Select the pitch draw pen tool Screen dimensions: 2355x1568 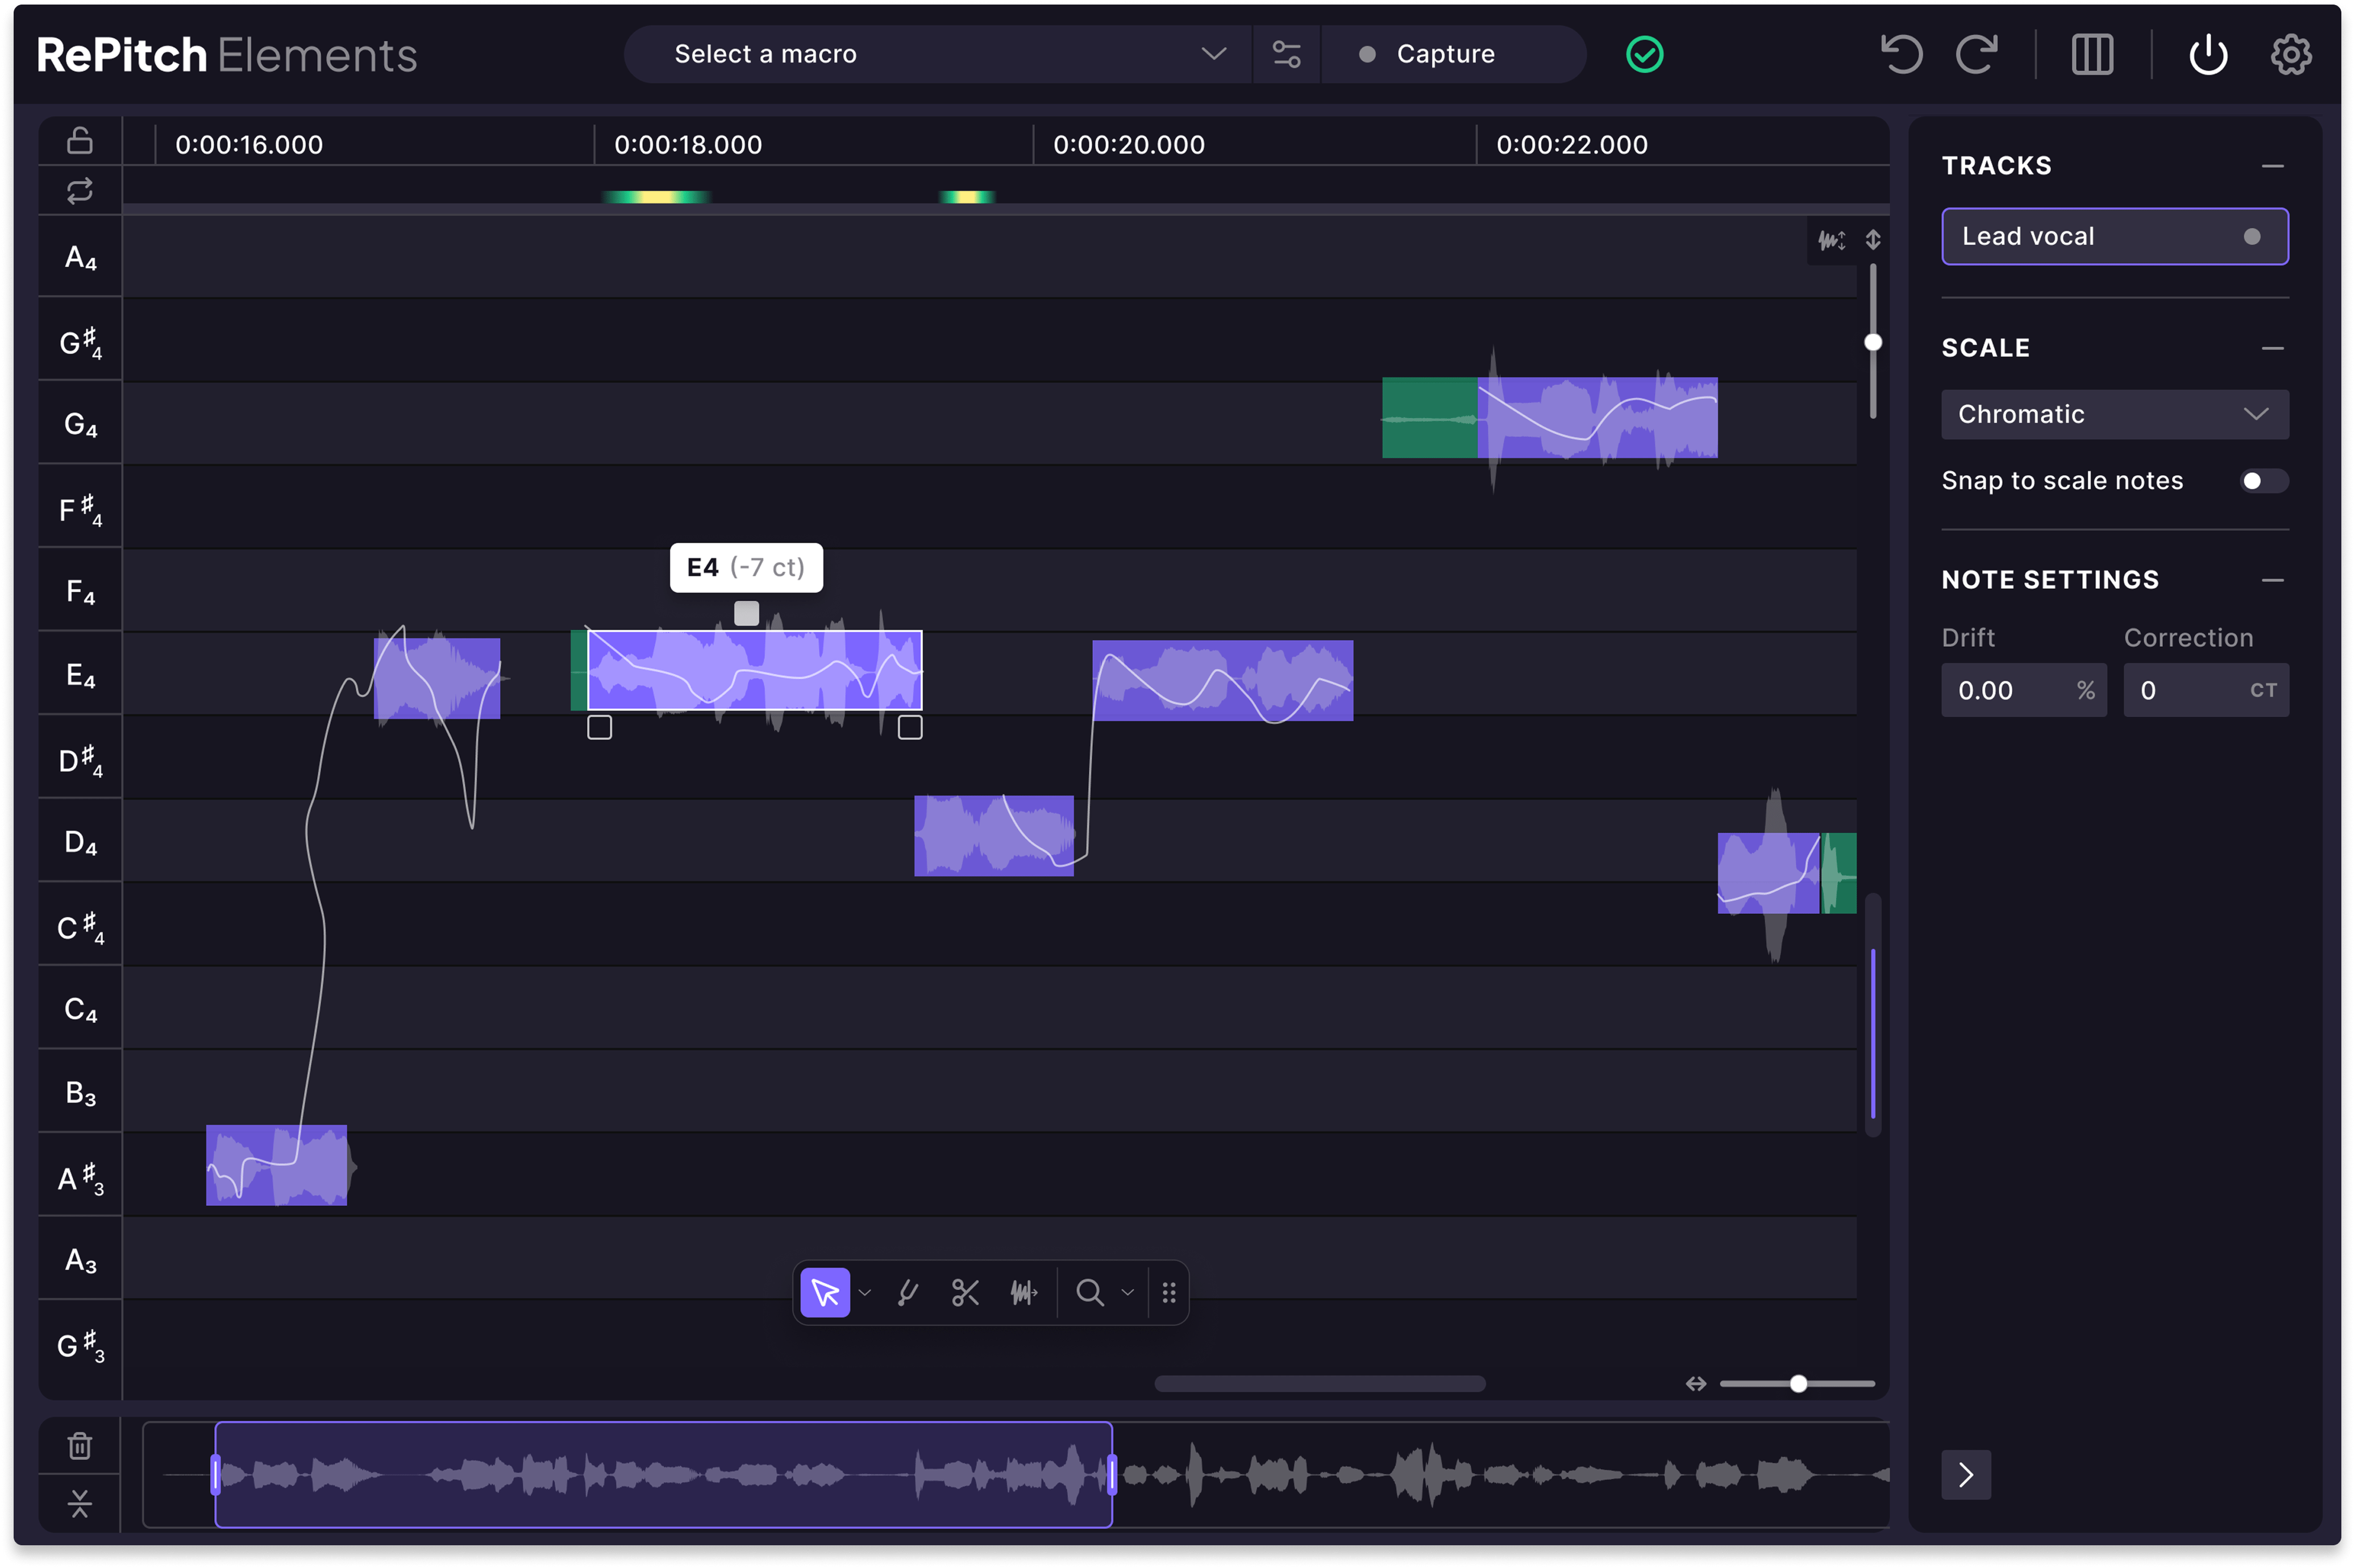[908, 1293]
